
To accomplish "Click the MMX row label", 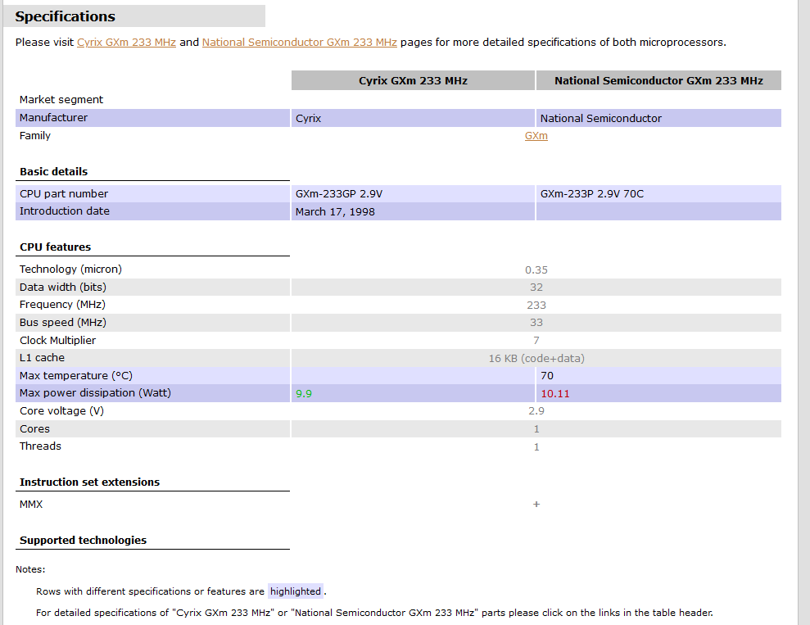I will (x=31, y=504).
